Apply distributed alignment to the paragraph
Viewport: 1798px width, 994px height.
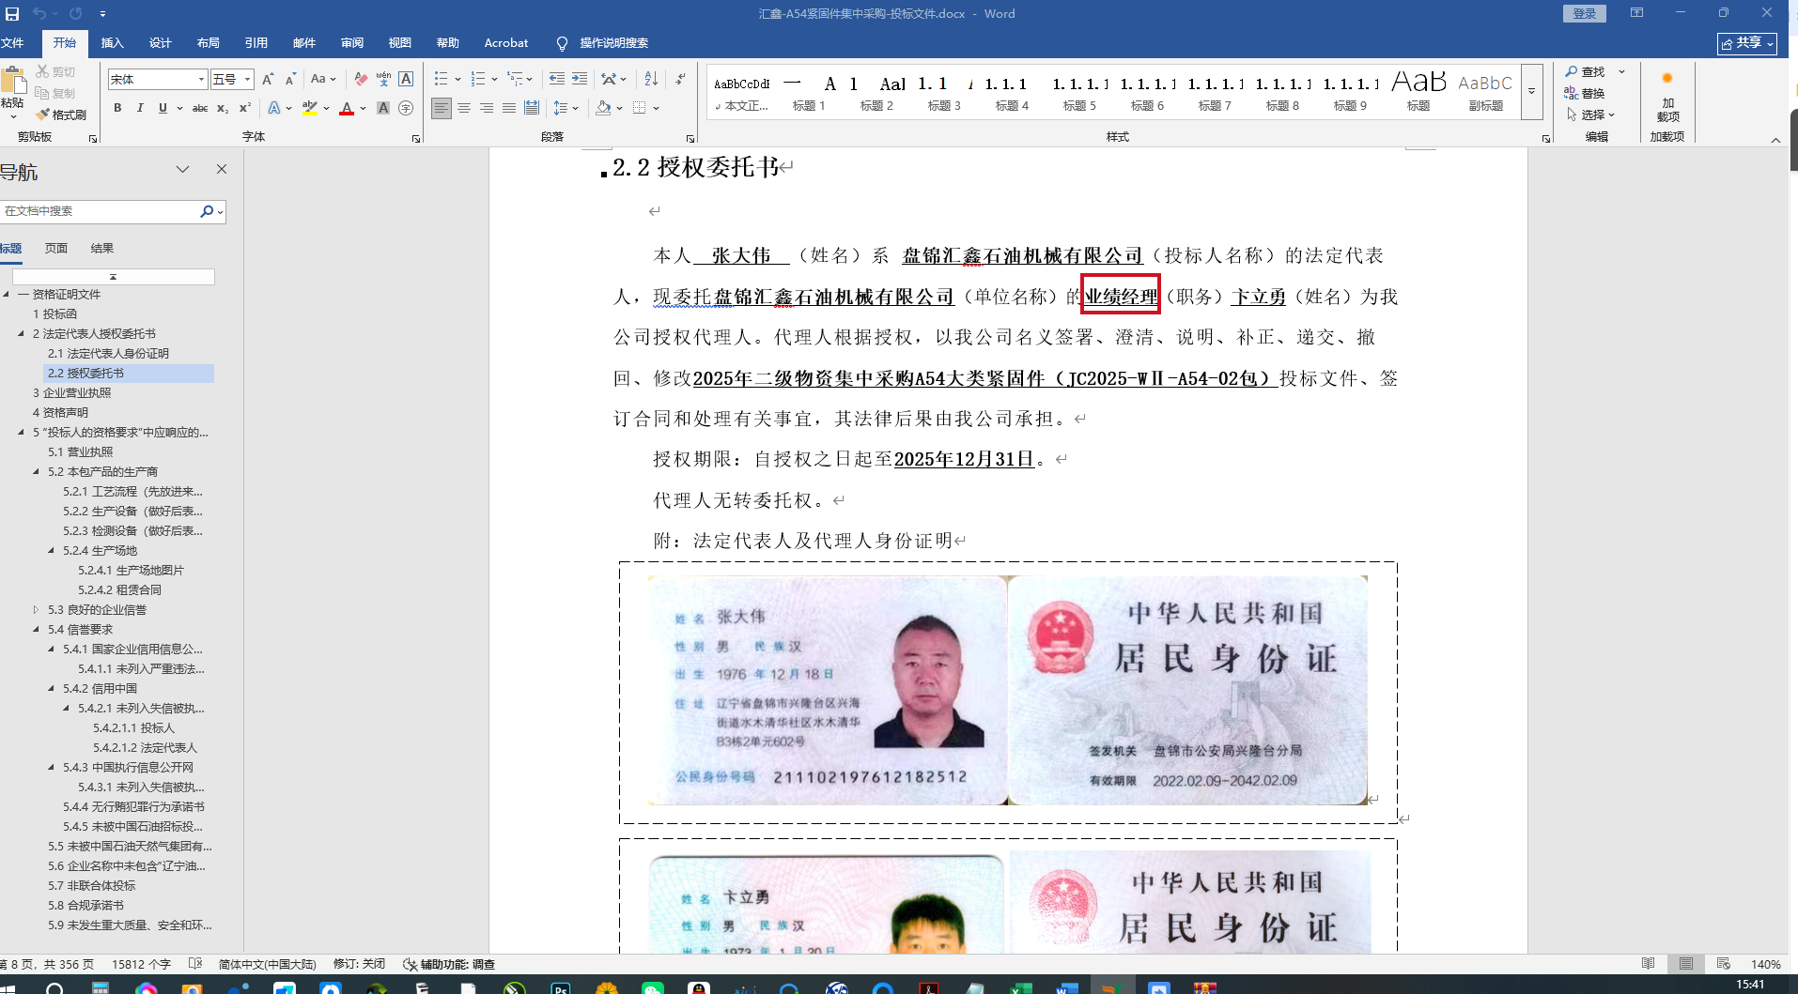point(532,108)
